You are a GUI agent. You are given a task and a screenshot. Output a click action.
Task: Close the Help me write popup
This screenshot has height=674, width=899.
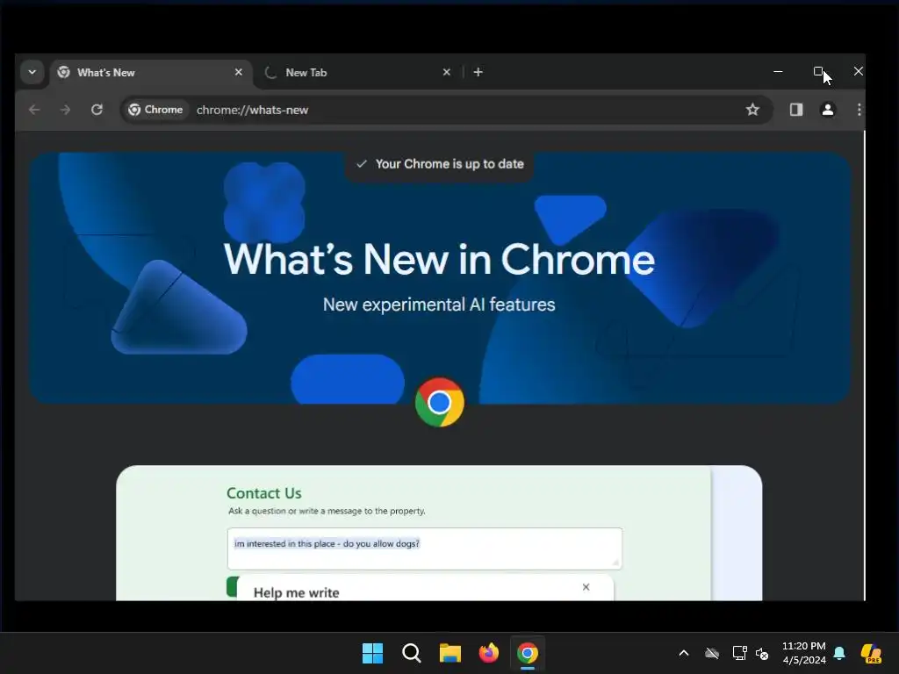coord(586,587)
